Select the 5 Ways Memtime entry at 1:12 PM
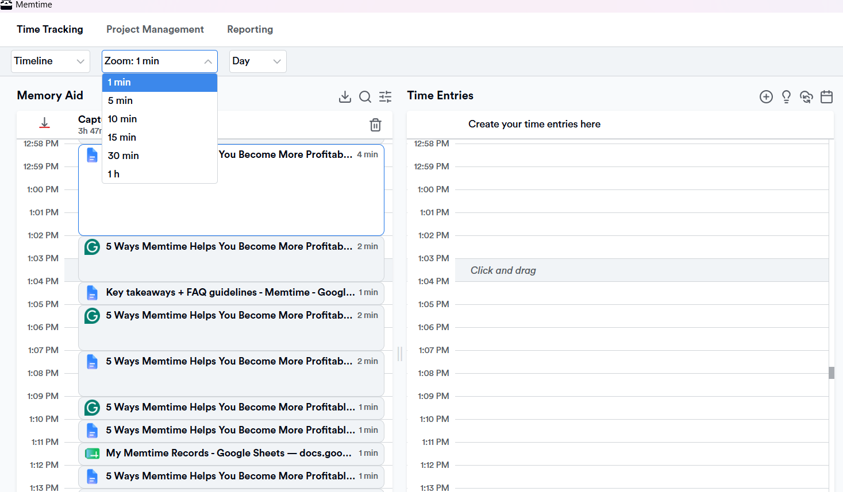The width and height of the screenshot is (843, 492). tap(231, 476)
